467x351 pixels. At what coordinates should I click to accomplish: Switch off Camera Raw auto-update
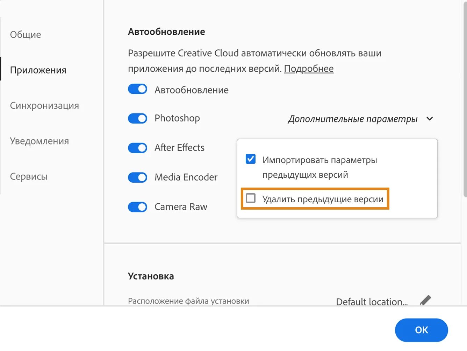tap(137, 207)
